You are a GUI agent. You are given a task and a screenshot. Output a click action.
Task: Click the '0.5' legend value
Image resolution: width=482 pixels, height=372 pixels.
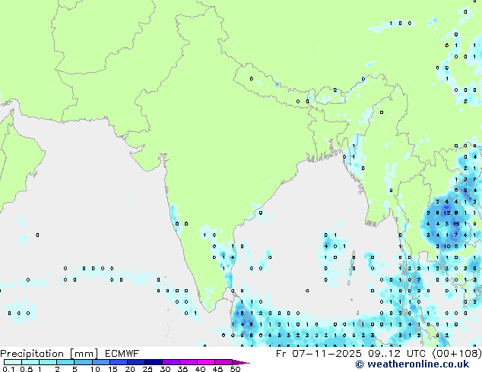coord(27,369)
